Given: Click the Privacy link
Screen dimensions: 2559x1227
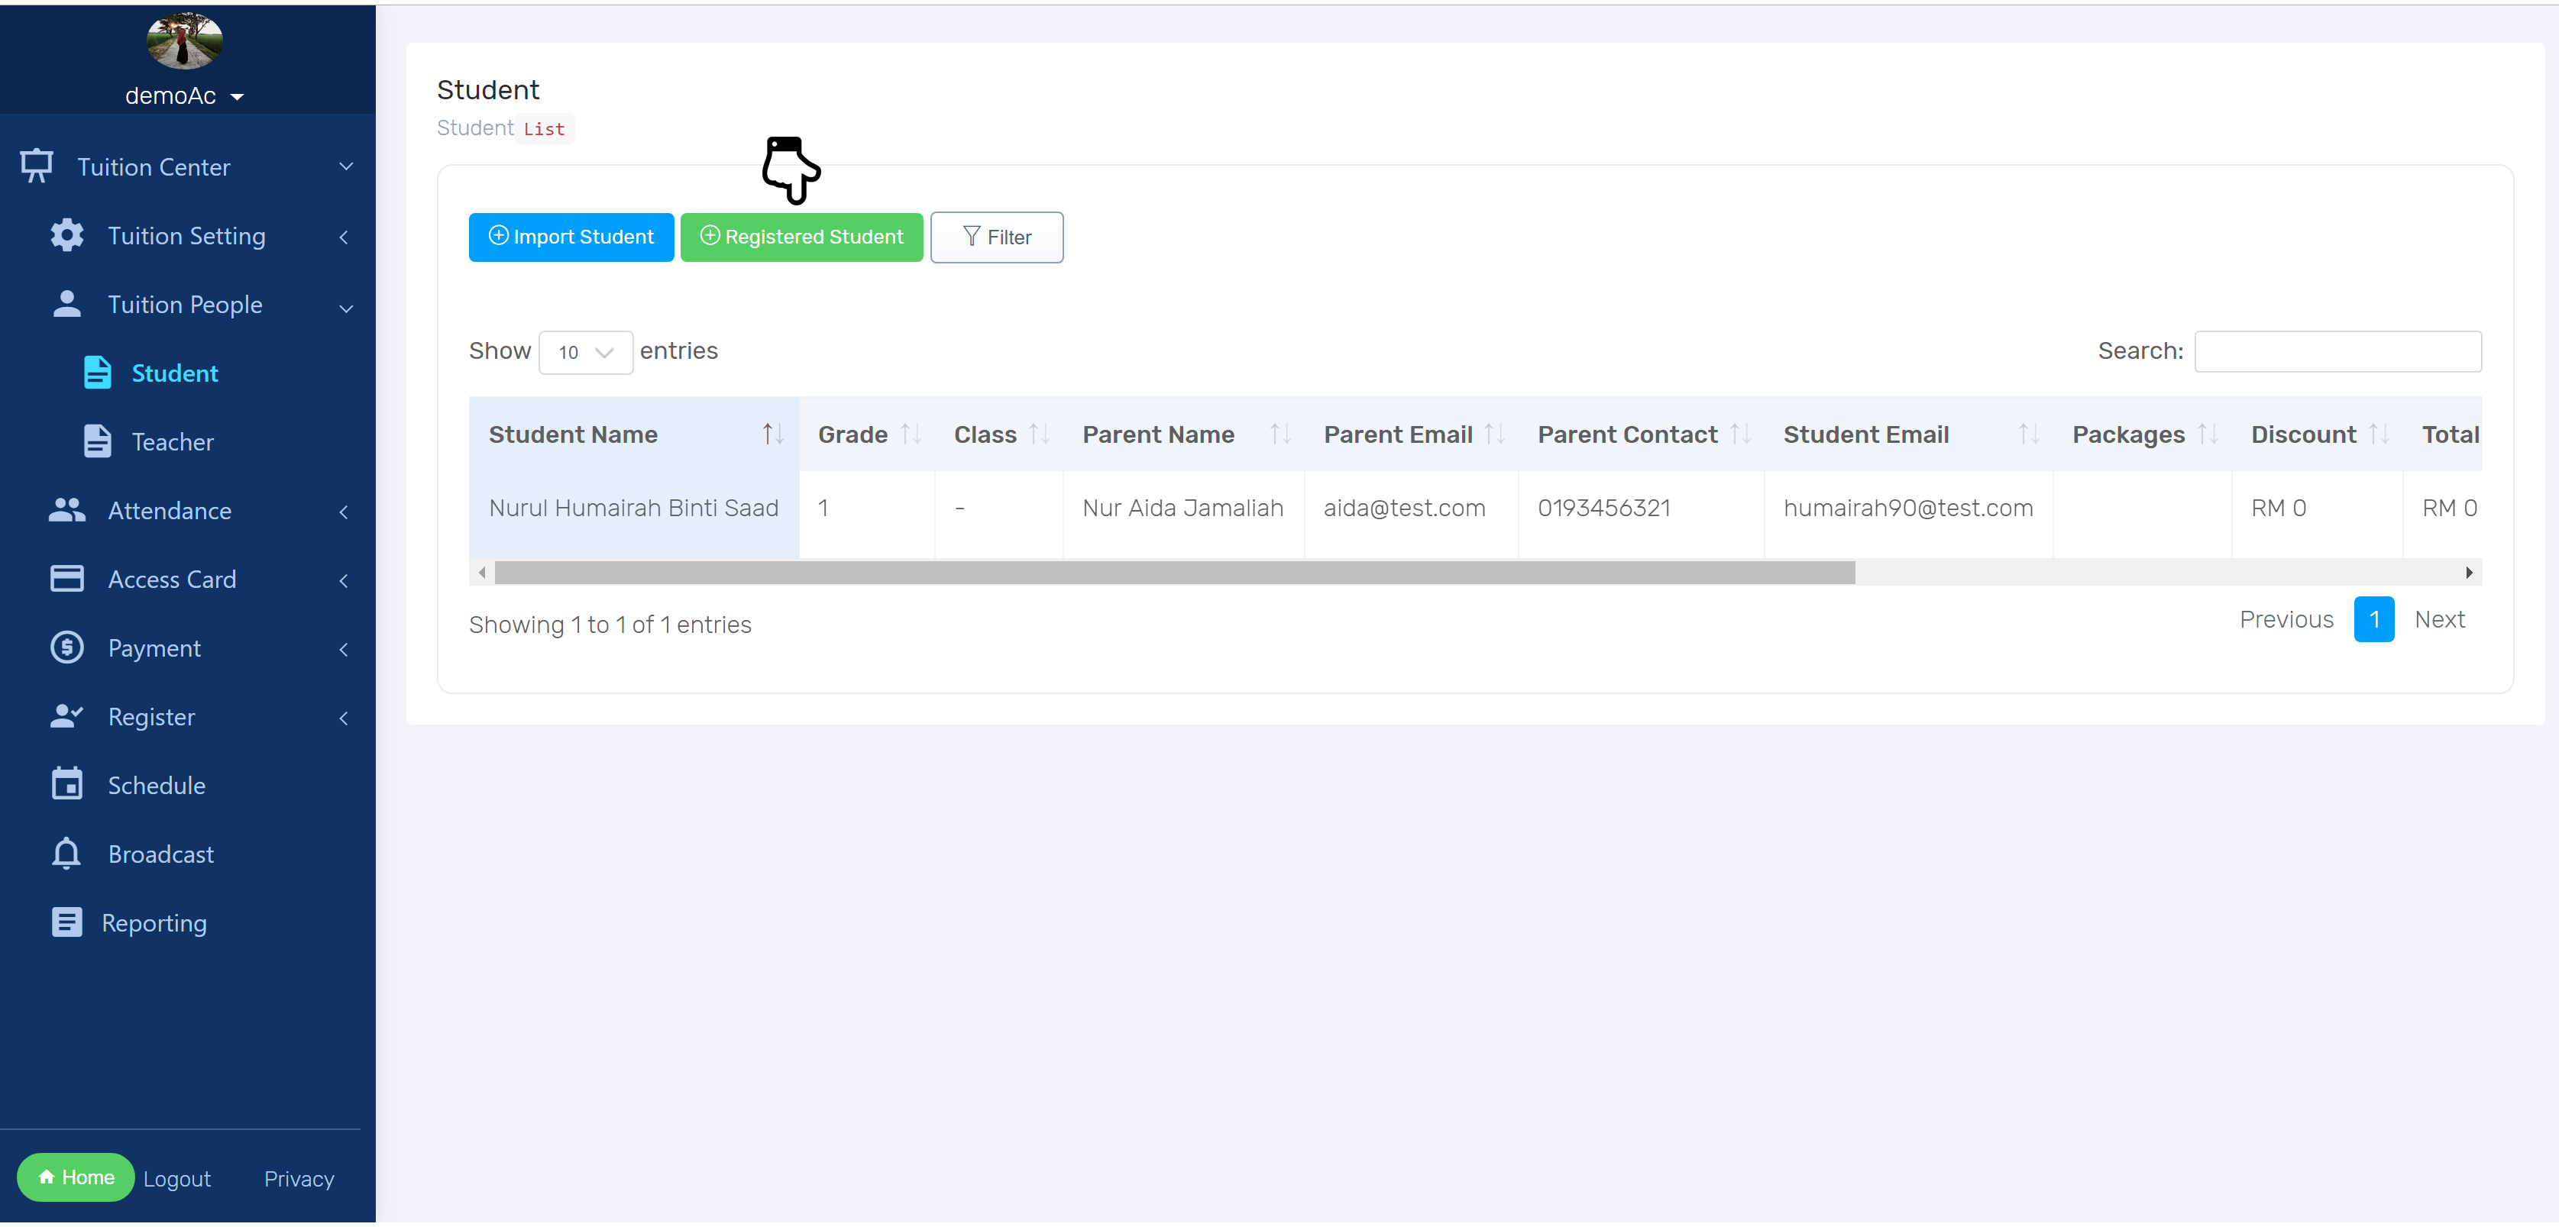Looking at the screenshot, I should tap(299, 1178).
